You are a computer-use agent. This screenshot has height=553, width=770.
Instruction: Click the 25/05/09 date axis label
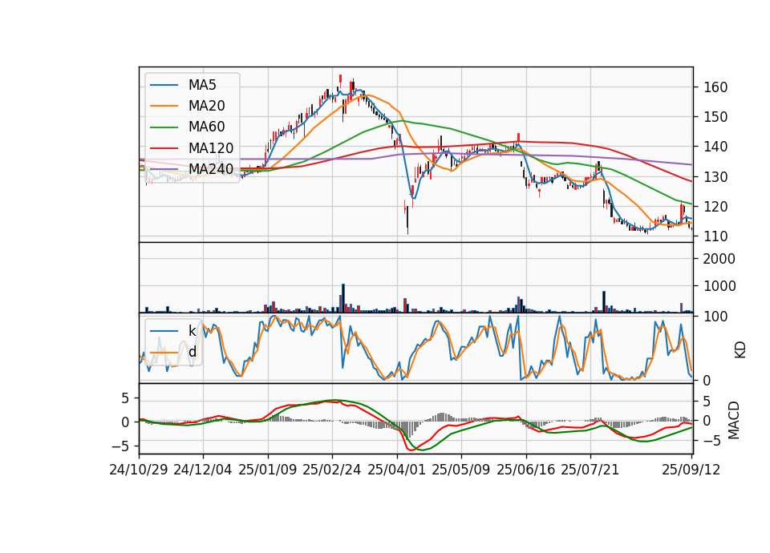460,470
